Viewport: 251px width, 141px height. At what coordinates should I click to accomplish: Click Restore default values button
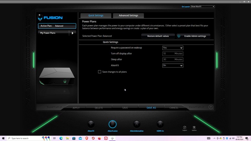pyautogui.click(x=158, y=36)
